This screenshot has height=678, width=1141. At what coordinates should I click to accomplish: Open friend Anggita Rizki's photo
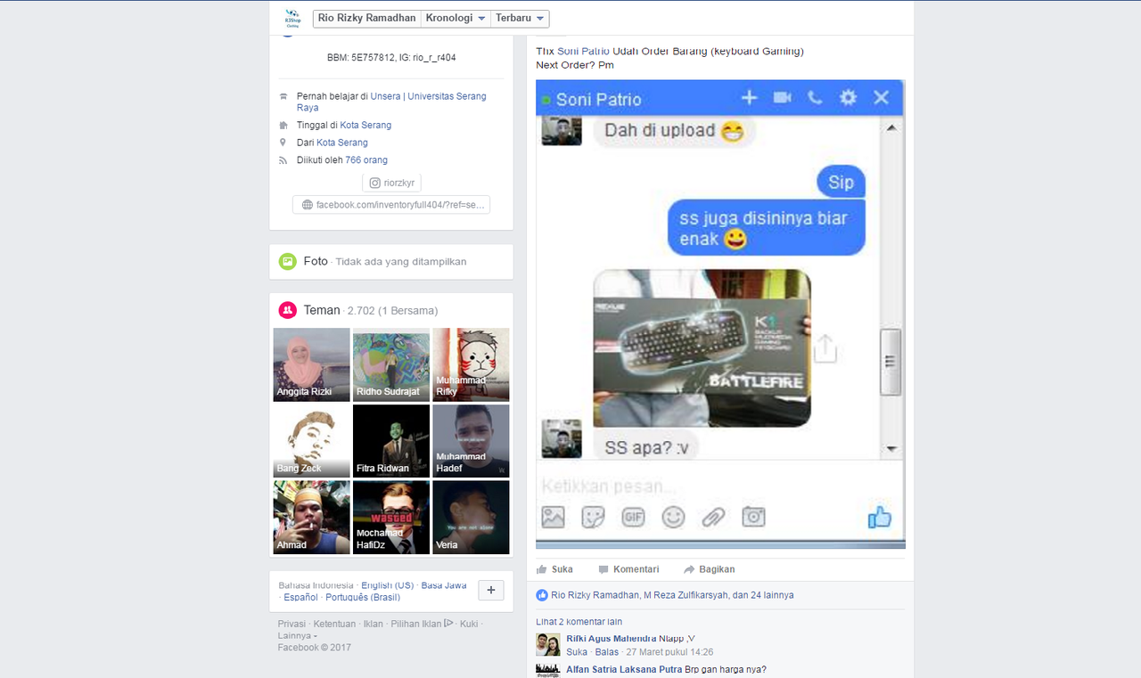coord(311,364)
